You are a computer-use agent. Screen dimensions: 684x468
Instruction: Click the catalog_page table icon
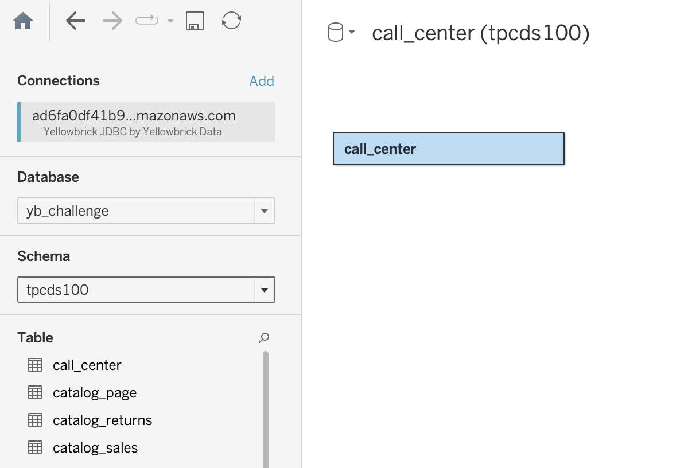pyautogui.click(x=34, y=392)
